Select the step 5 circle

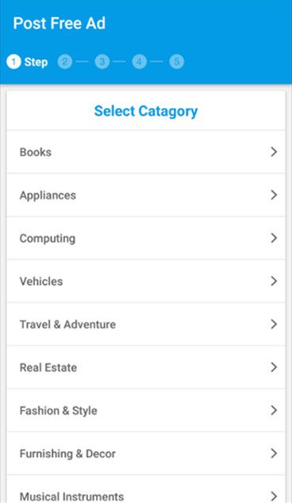(x=177, y=62)
